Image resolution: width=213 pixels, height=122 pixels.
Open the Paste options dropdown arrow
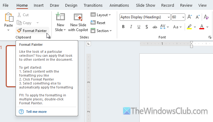click(x=9, y=30)
